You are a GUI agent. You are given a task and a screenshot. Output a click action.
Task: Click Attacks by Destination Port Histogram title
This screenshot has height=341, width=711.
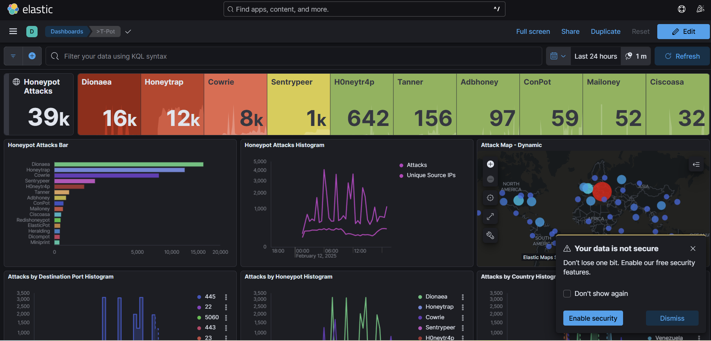(x=61, y=277)
